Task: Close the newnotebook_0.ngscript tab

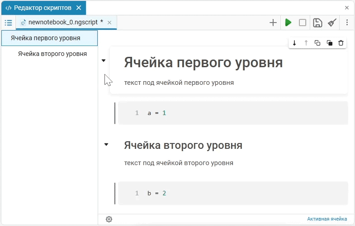Action: coord(109,23)
